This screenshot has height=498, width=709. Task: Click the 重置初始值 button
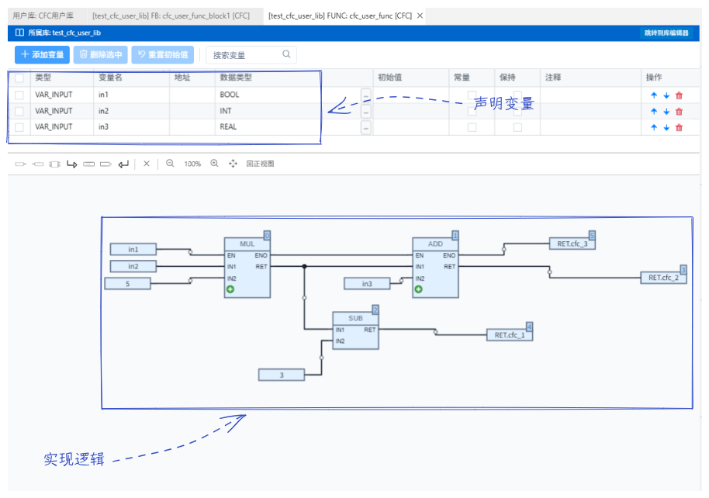pyautogui.click(x=163, y=55)
